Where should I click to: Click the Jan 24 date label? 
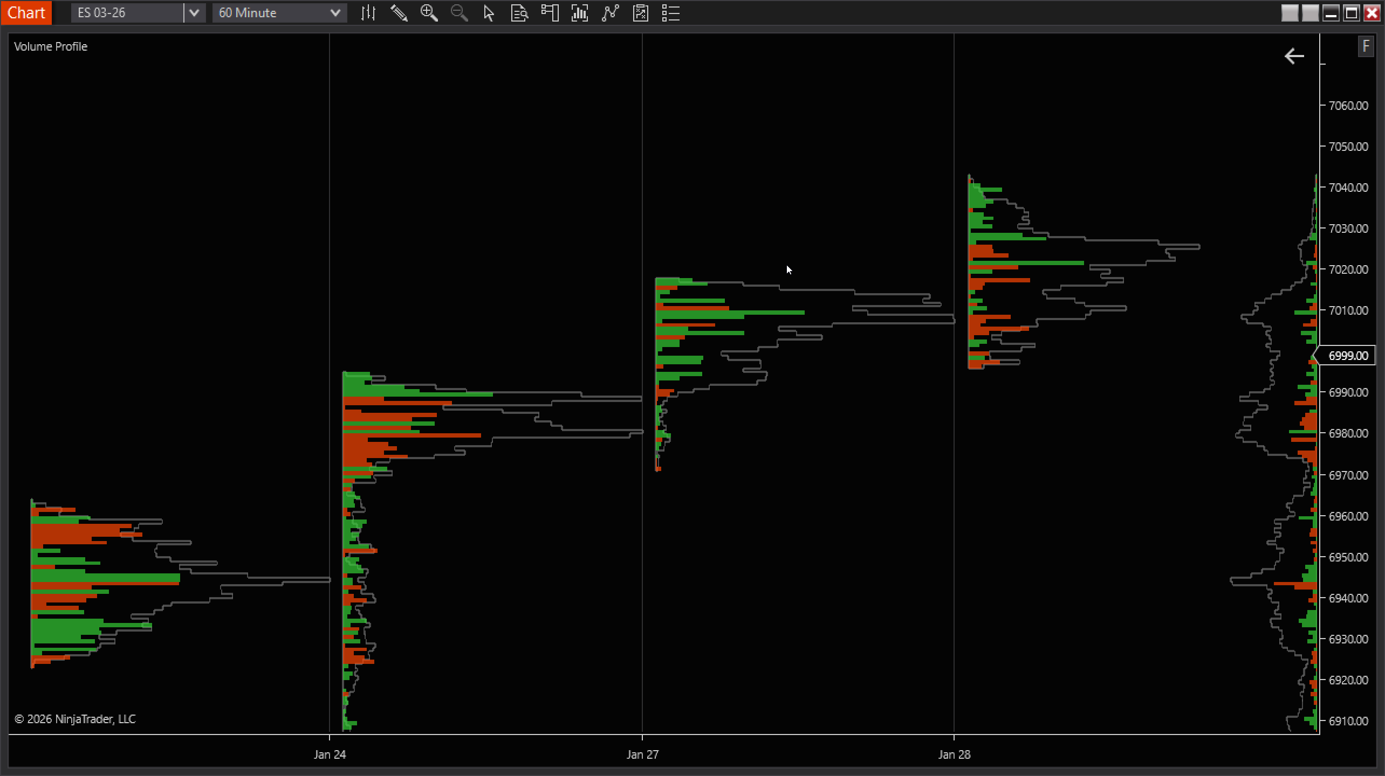click(x=330, y=754)
